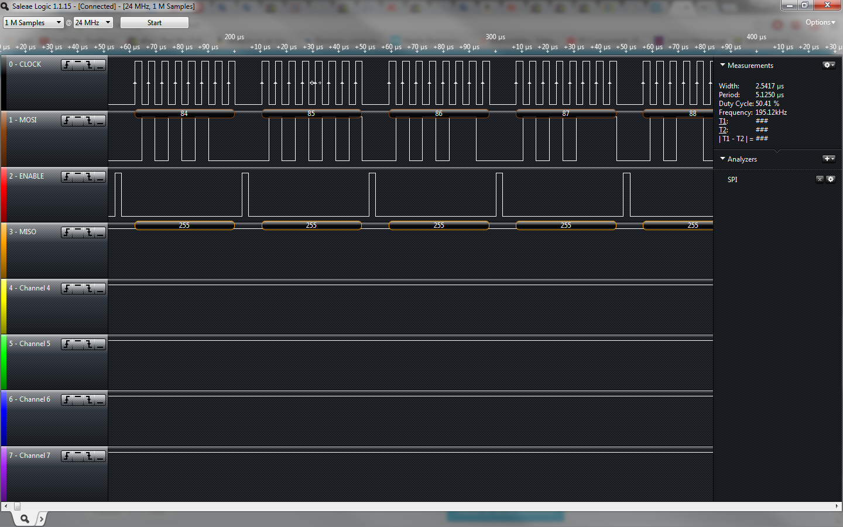Image resolution: width=843 pixels, height=527 pixels.
Task: Toggle falling-edge trigger on Channel 6
Action: coord(89,400)
